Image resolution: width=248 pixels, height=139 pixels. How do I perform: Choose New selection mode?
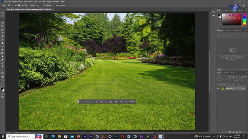(x=16, y=5)
